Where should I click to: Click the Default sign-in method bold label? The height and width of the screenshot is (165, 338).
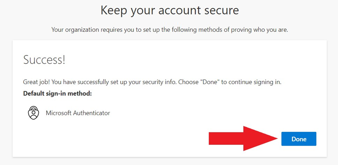pos(58,94)
